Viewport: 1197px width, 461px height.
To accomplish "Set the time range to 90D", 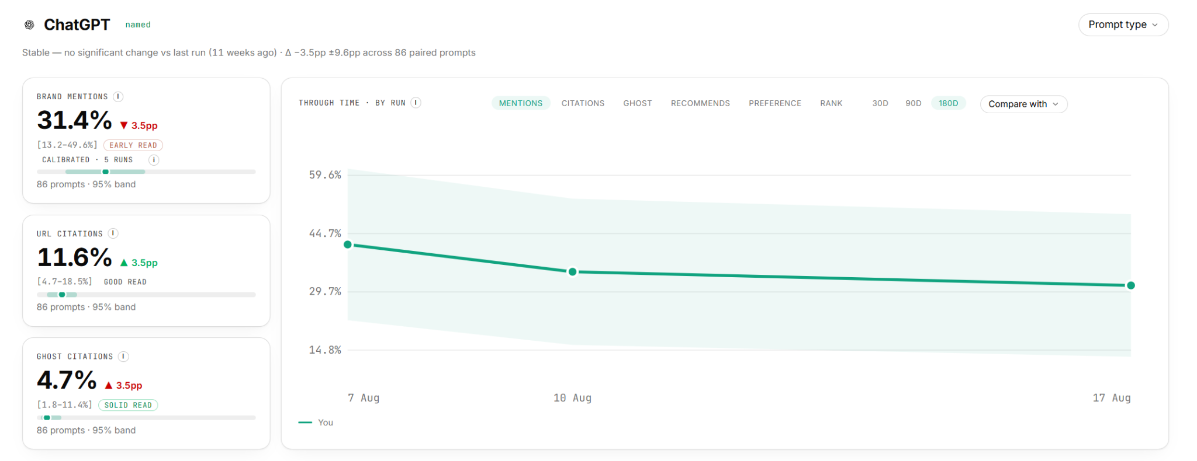I will pos(914,103).
